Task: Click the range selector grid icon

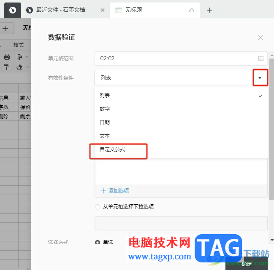Action: pos(261,59)
